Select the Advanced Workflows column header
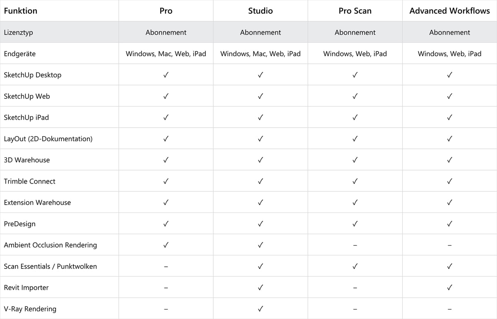Viewport: 497px width, 319px height. (449, 11)
